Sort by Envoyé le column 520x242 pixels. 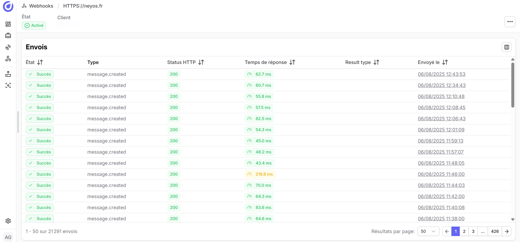point(445,62)
